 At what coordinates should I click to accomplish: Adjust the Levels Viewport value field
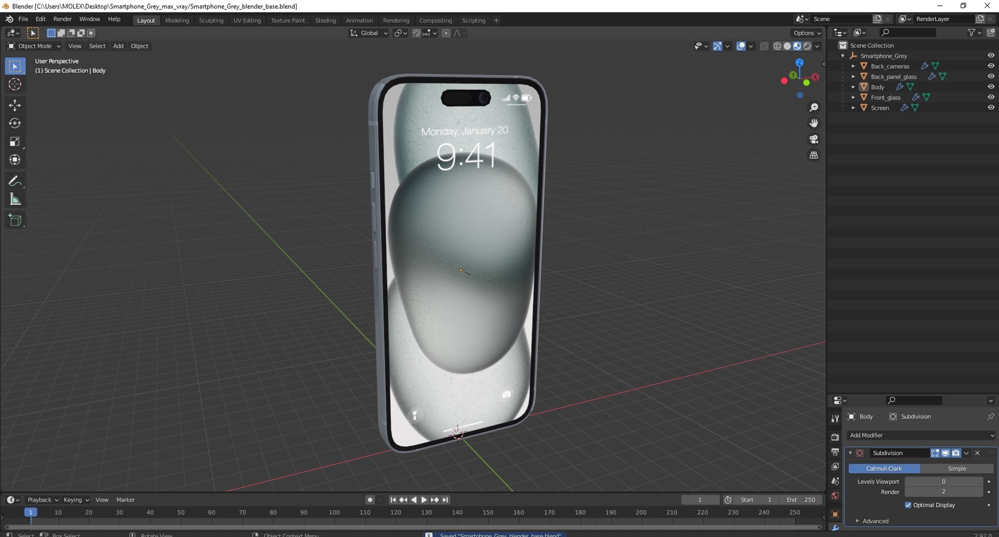click(943, 482)
